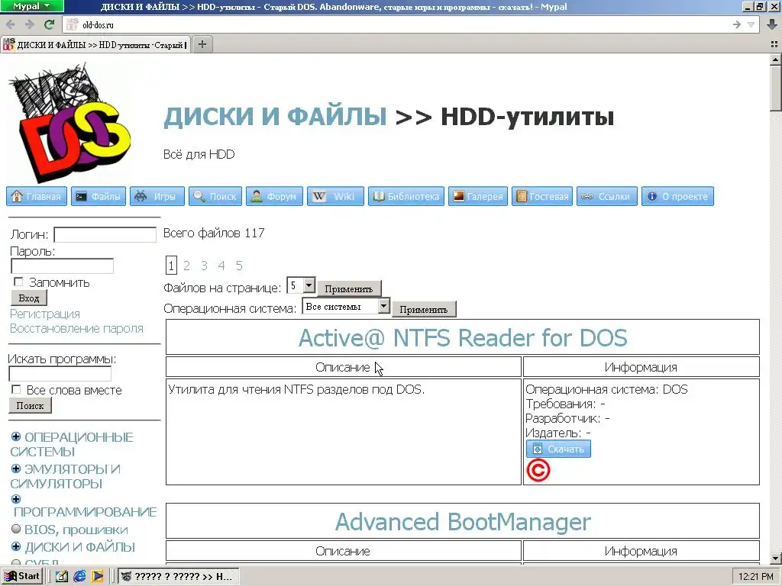The height and width of the screenshot is (586, 782).
Task: Open the Файлов на странице dropdown
Action: tap(301, 286)
